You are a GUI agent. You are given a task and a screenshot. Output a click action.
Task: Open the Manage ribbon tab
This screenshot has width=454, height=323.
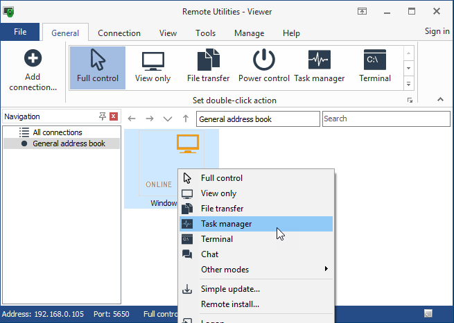click(x=249, y=33)
